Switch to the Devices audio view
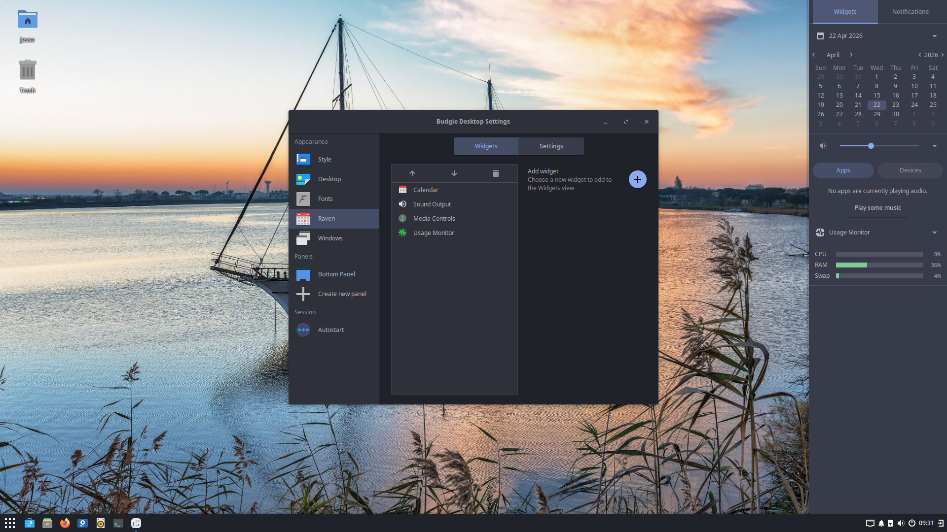 (910, 170)
